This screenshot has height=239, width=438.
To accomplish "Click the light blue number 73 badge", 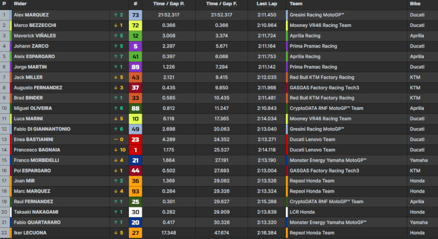I will (x=135, y=15).
